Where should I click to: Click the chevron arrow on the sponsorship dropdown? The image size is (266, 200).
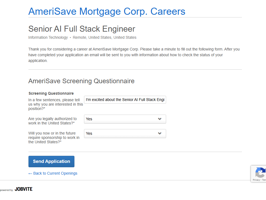click(160, 133)
